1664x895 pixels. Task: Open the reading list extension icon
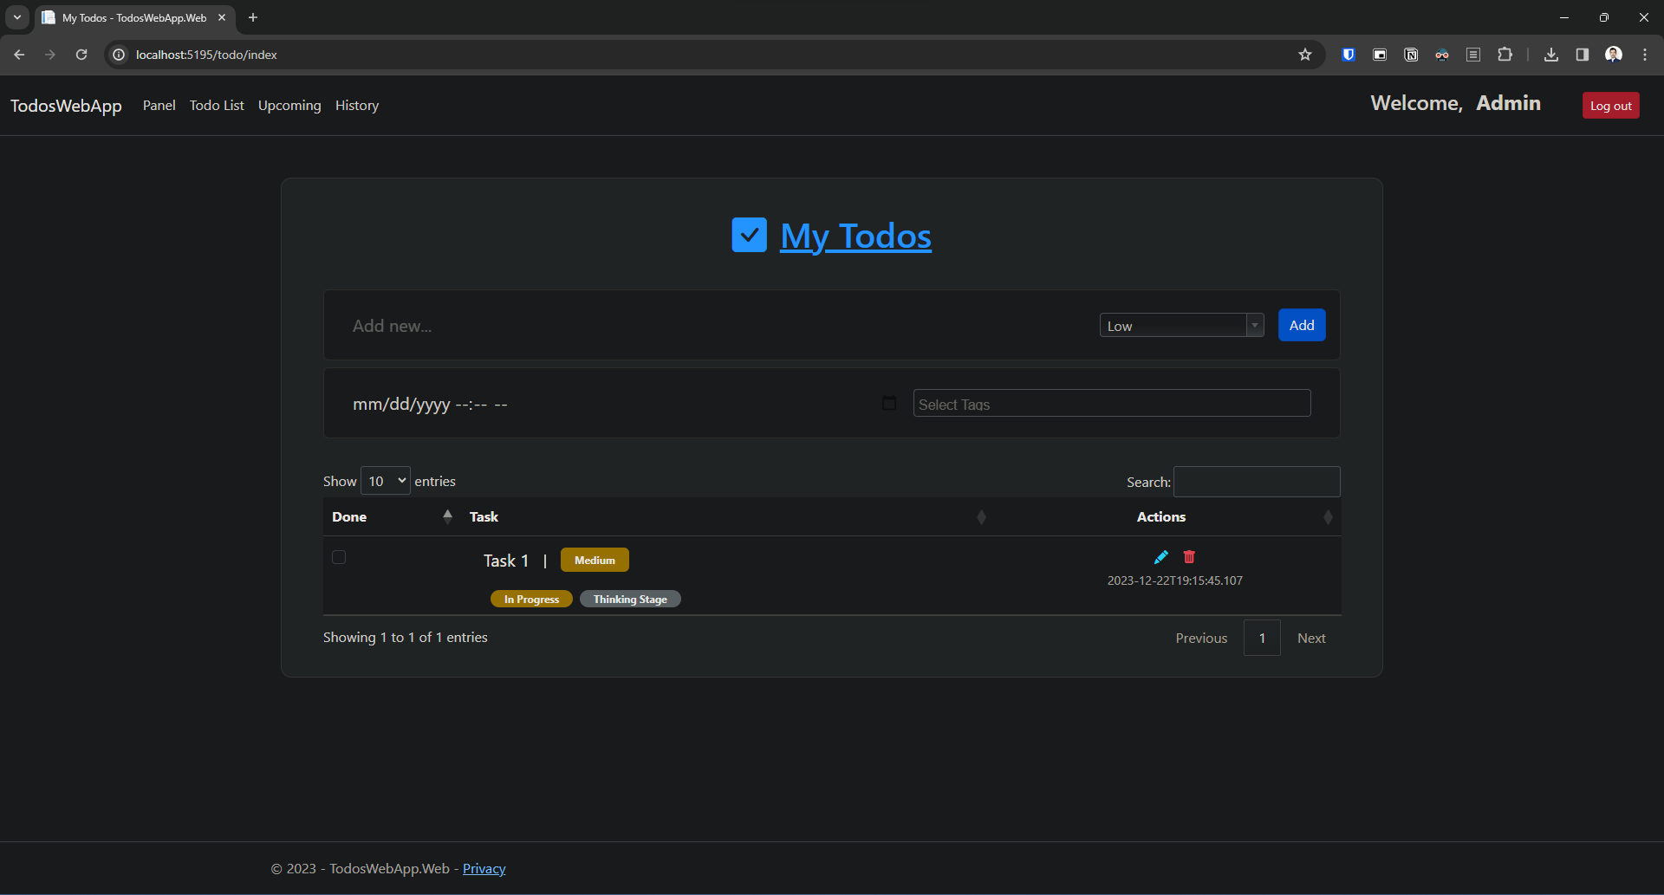[x=1473, y=55]
